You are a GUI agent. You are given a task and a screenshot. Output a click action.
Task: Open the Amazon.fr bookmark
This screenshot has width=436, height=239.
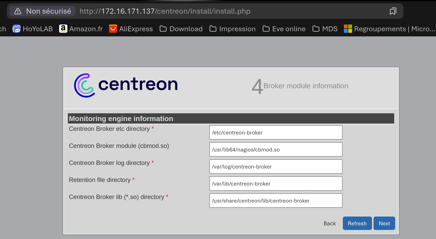tap(81, 29)
